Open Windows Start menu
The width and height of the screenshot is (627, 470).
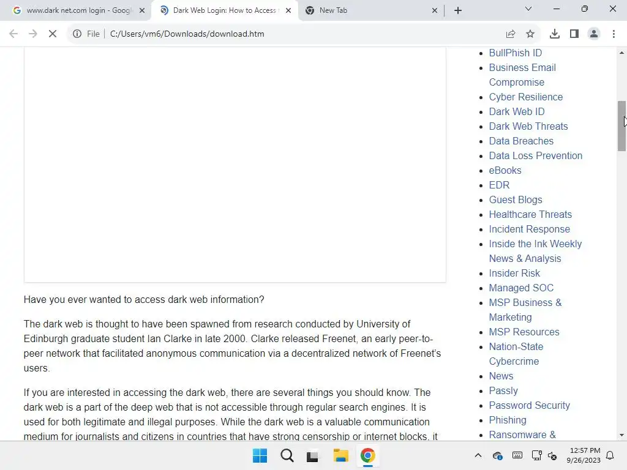pyautogui.click(x=260, y=455)
